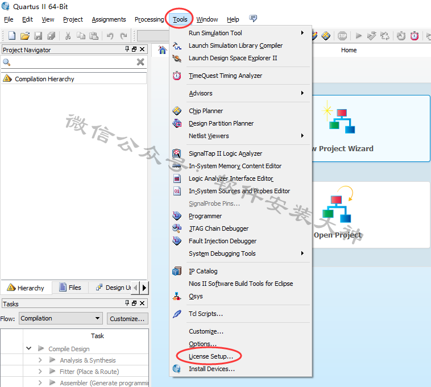Open the Help menu
Screen dimensions: 431x387
233,19
